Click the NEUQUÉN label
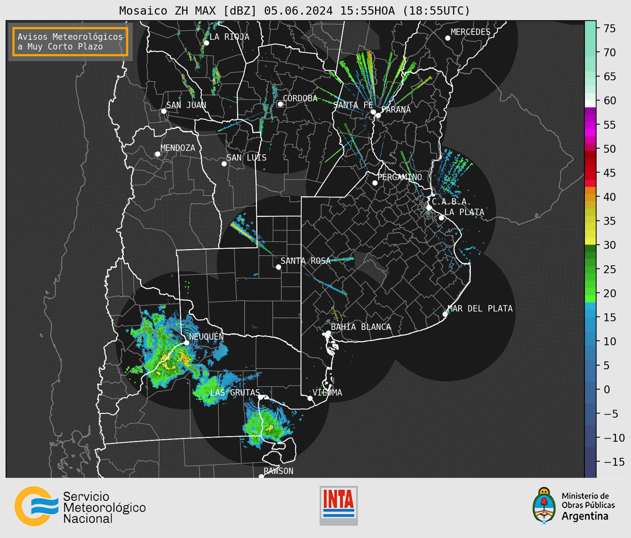631x538 pixels. (206, 336)
